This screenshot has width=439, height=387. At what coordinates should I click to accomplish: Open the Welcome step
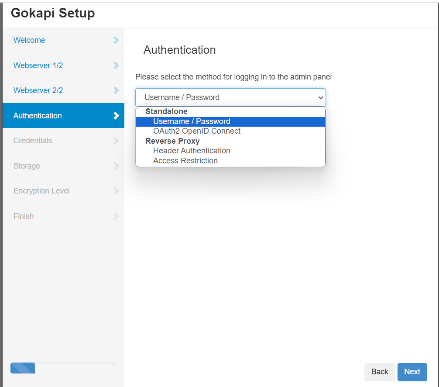pos(63,40)
